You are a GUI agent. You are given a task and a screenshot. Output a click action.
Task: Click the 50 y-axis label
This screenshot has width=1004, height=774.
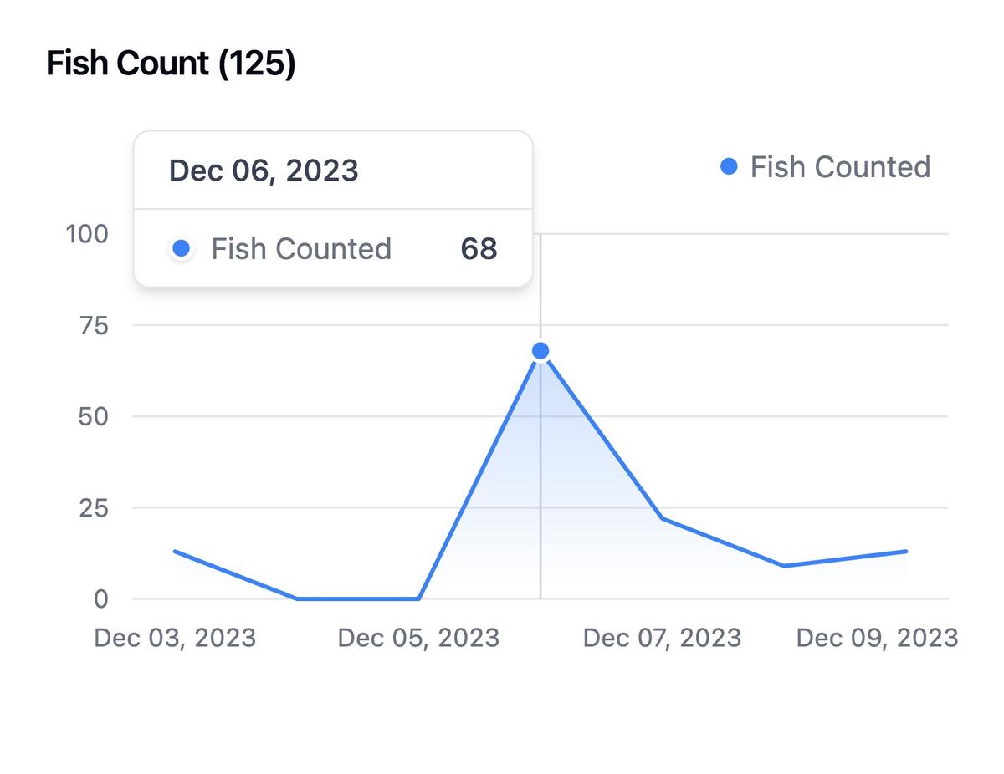point(94,416)
